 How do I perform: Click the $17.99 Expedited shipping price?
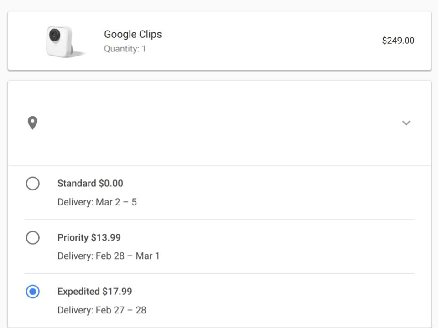117,292
